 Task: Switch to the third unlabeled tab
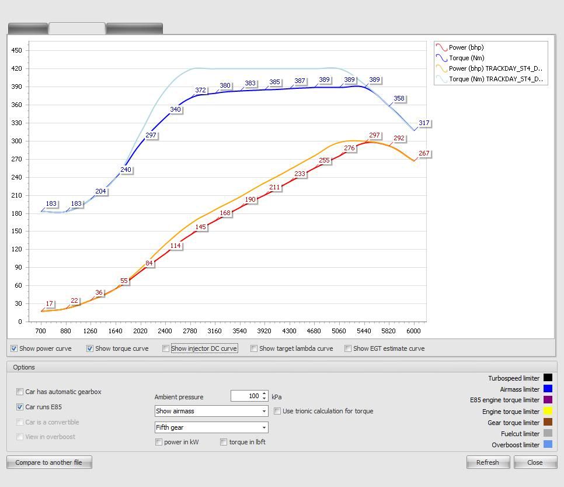134,29
